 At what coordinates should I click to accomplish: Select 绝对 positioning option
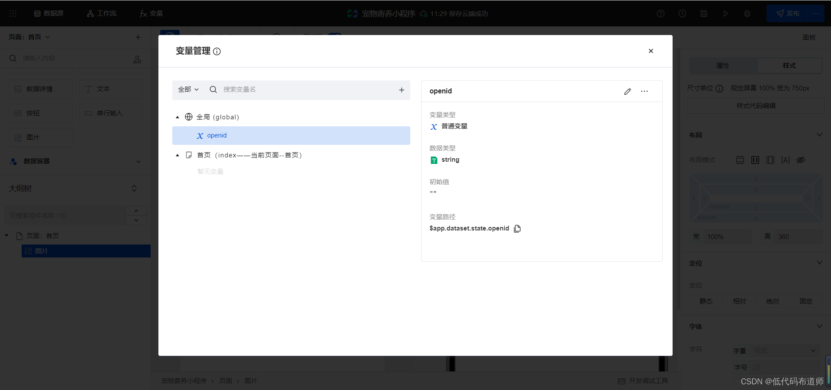[773, 301]
